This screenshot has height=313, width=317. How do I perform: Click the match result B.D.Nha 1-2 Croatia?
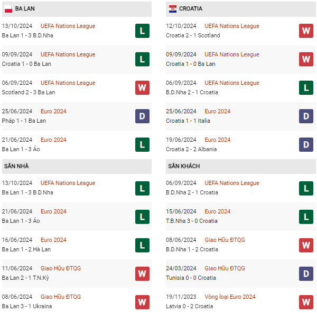(x=192, y=249)
